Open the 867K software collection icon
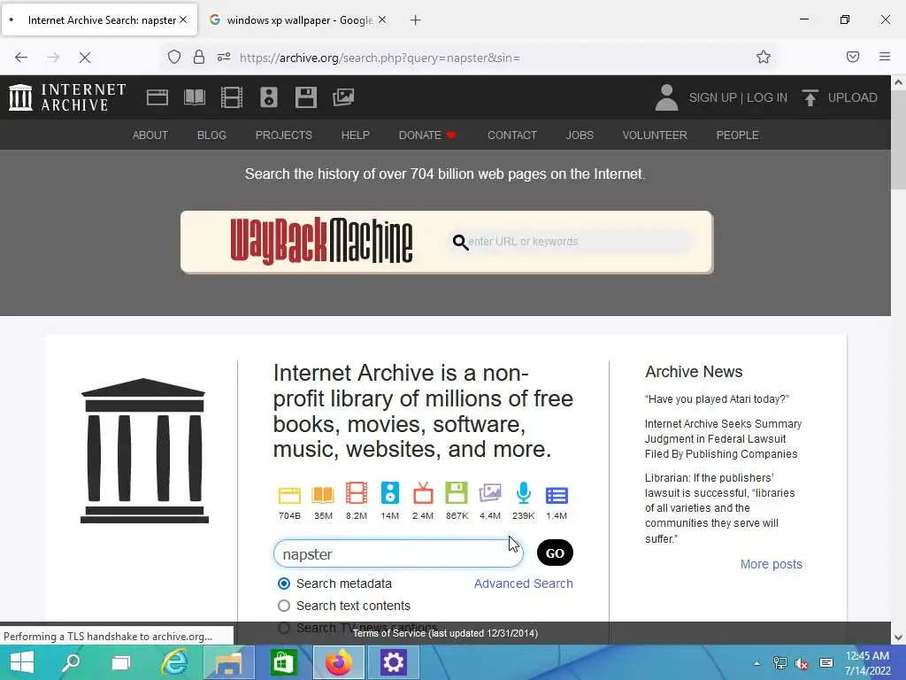 point(457,493)
